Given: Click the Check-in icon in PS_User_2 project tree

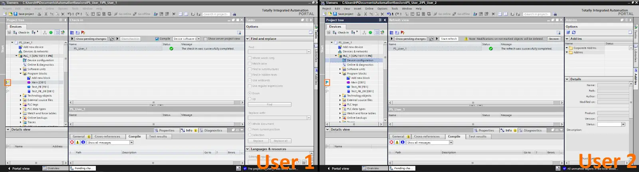Looking at the screenshot, I should 341,33.
